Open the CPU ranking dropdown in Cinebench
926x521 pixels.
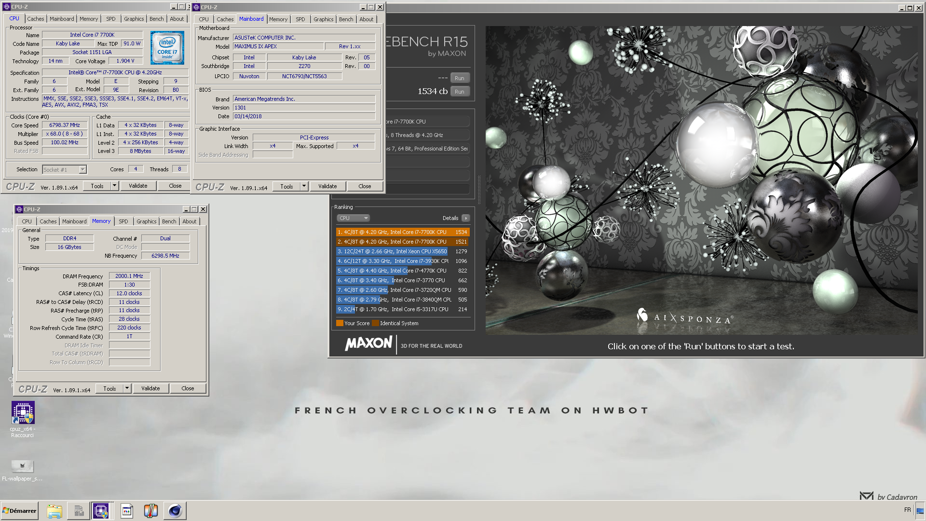(353, 218)
